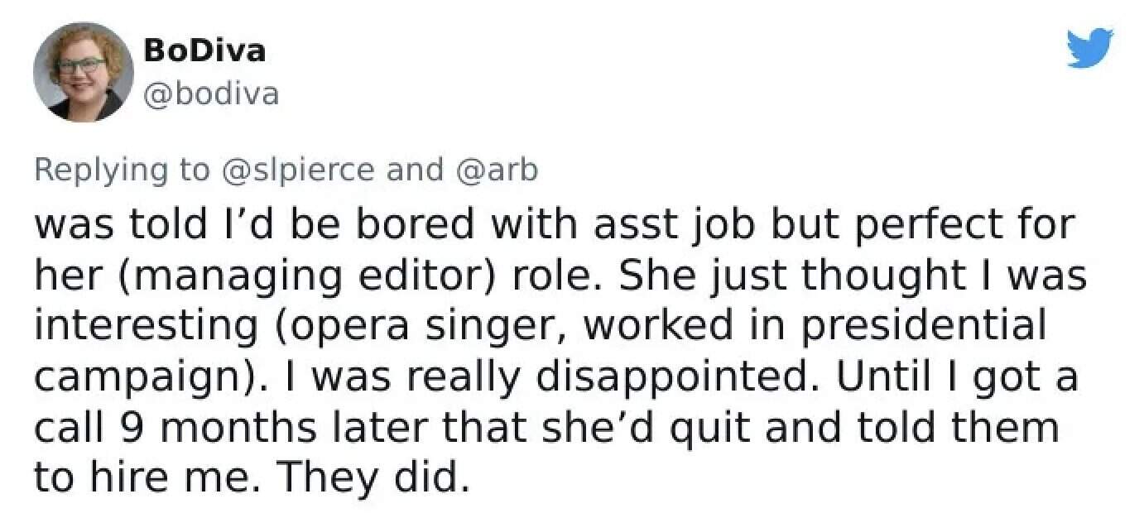Open the @slpierce mention
This screenshot has width=1144, height=513.
[299, 169]
